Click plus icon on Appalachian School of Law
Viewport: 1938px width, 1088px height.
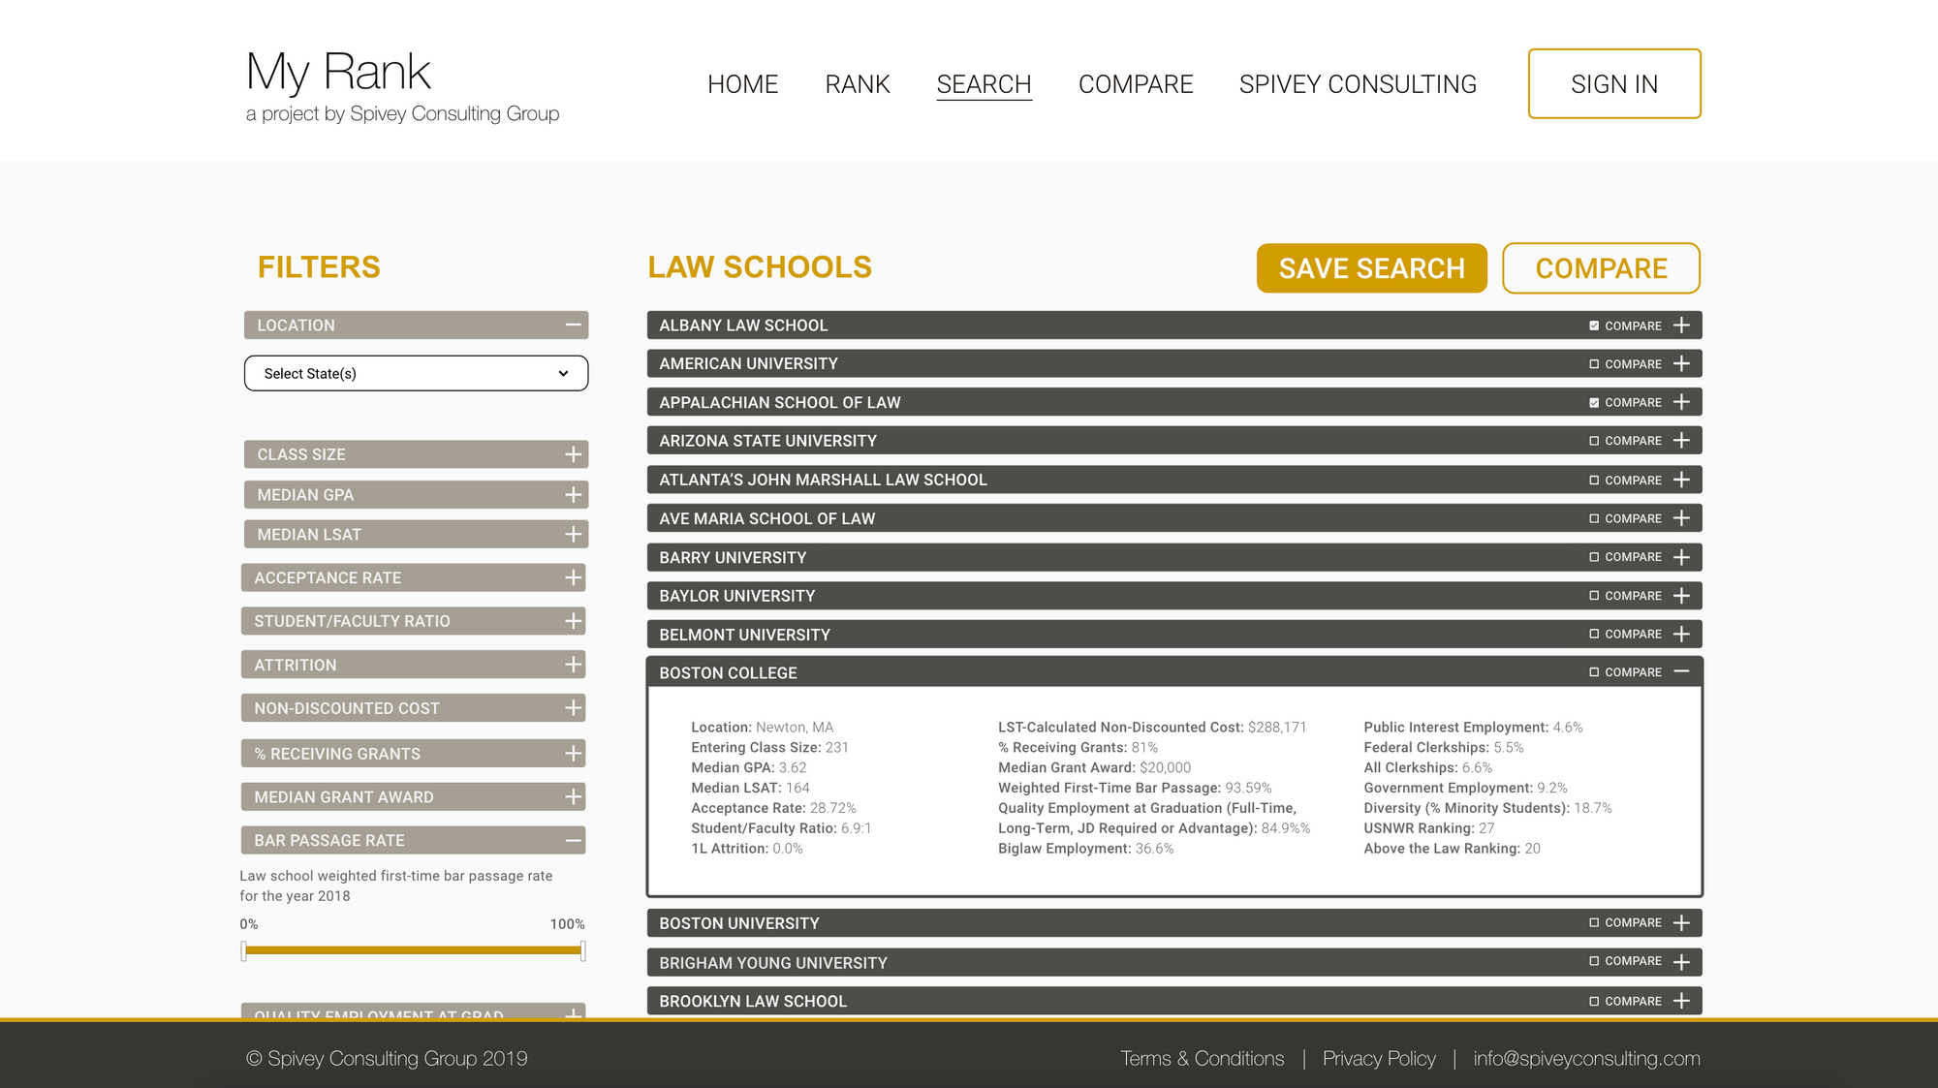pos(1681,402)
